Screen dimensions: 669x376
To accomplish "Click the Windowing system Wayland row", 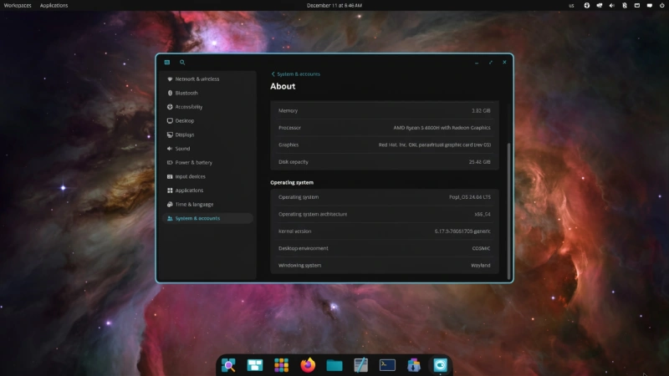I will coord(385,265).
